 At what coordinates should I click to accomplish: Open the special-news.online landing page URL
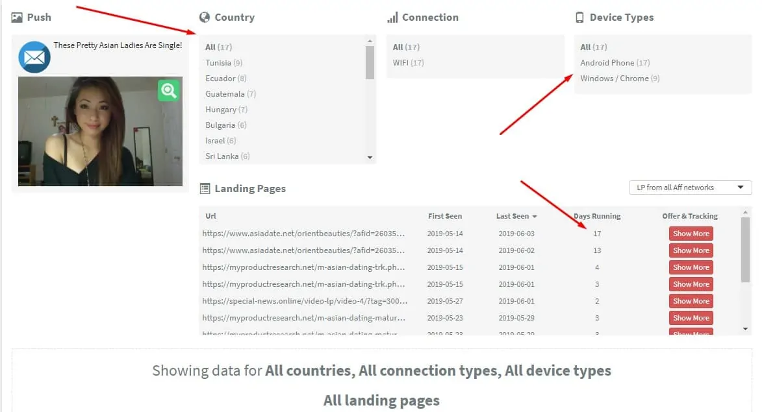tap(305, 301)
